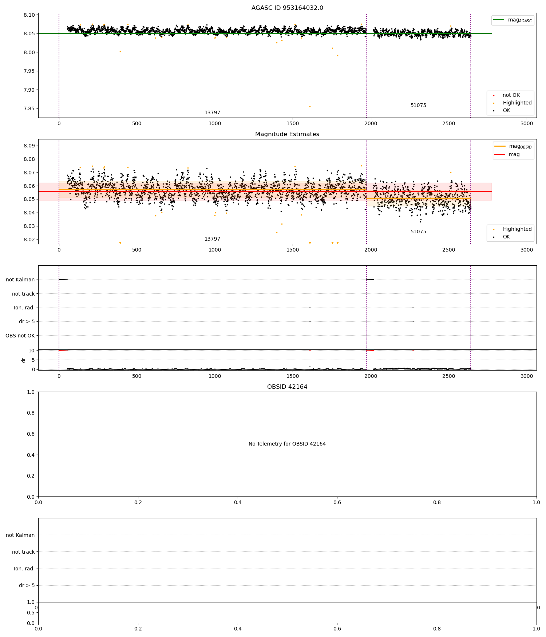Click the "not OK" legend entry
Screen dimensions: 546x637
(511, 95)
